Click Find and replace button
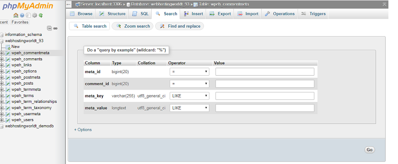 (x=180, y=26)
